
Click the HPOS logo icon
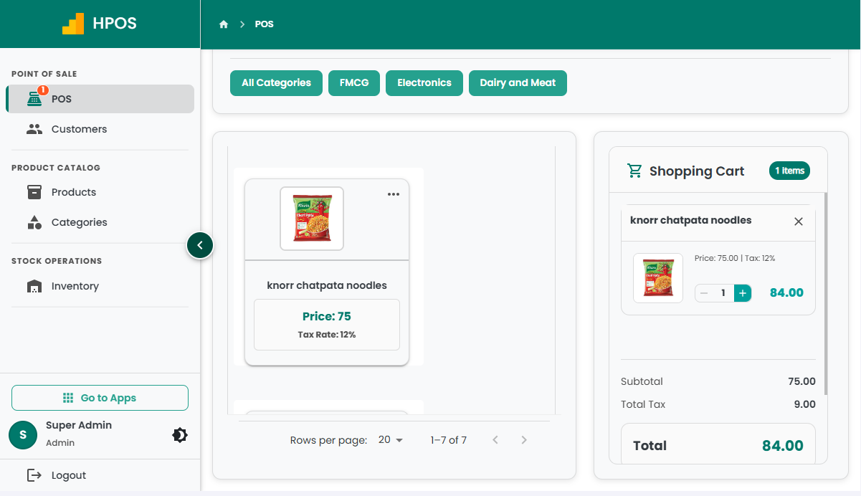coord(73,24)
